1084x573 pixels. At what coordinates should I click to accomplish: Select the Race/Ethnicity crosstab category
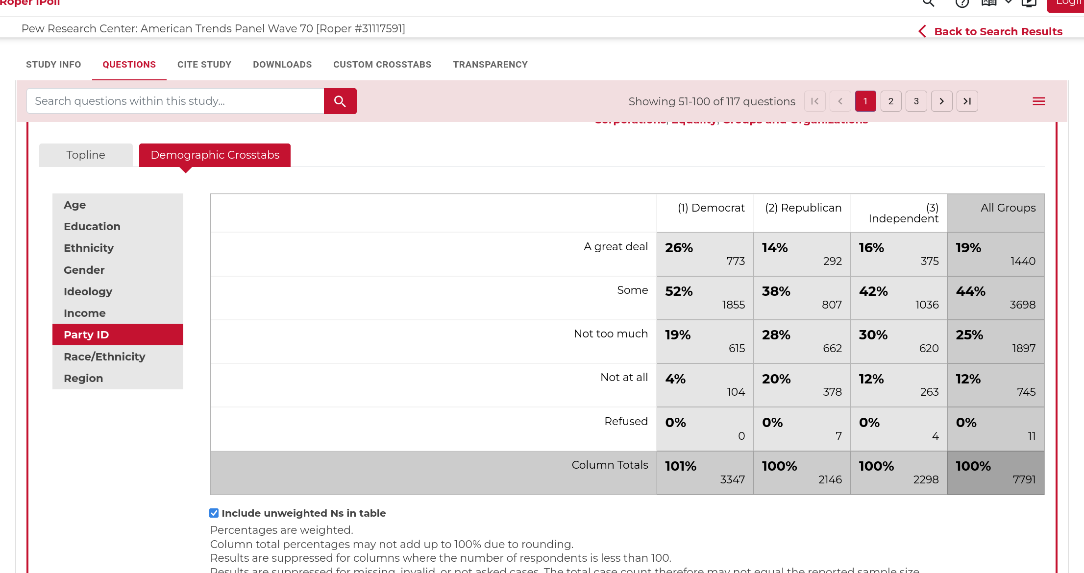tap(104, 357)
